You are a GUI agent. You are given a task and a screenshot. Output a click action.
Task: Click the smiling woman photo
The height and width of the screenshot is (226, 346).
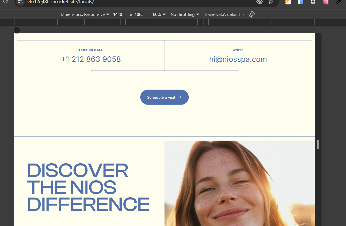coord(240,183)
